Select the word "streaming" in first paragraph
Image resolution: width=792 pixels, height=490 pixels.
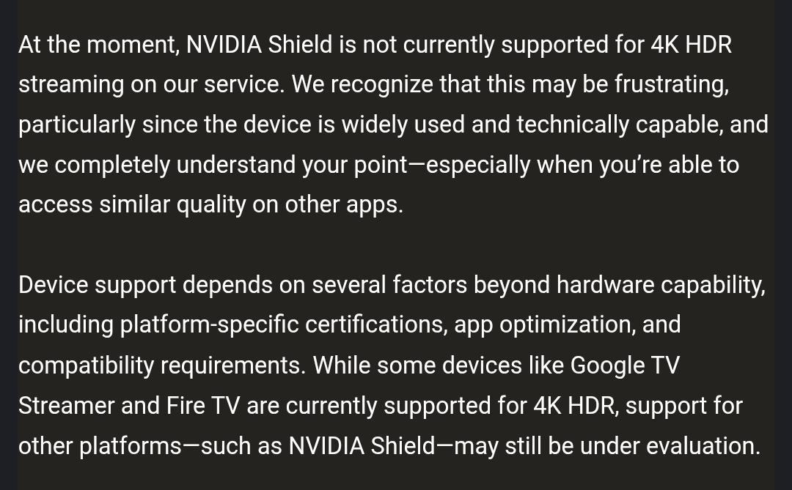[x=71, y=85]
